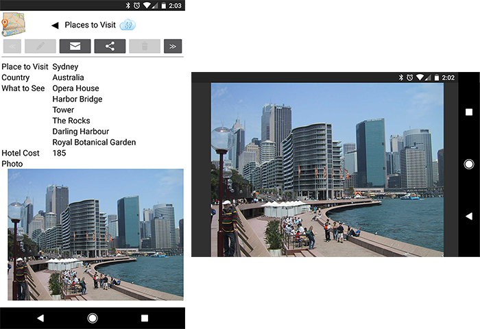Image resolution: width=480 pixels, height=329 pixels.
Task: Tap the back arrow beside Places to Visit
Action: (x=55, y=25)
